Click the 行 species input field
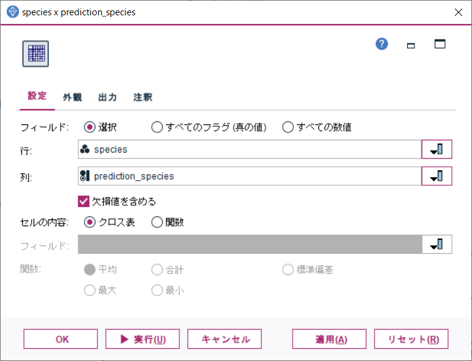Viewport: 472px width, 361px height. pyautogui.click(x=250, y=149)
